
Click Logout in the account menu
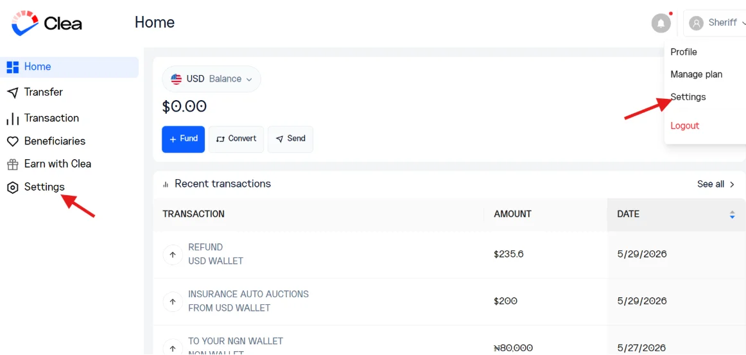[x=684, y=126]
